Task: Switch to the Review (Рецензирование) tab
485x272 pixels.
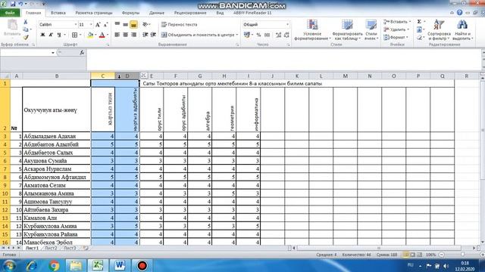Action: [190, 13]
